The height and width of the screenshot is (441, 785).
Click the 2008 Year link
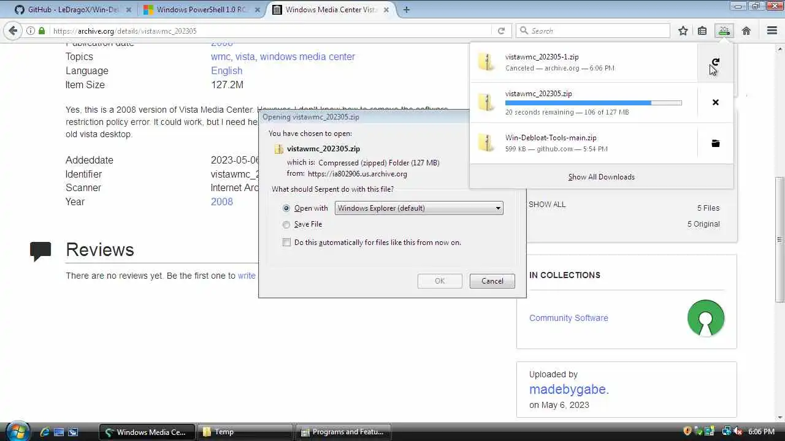pyautogui.click(x=222, y=202)
